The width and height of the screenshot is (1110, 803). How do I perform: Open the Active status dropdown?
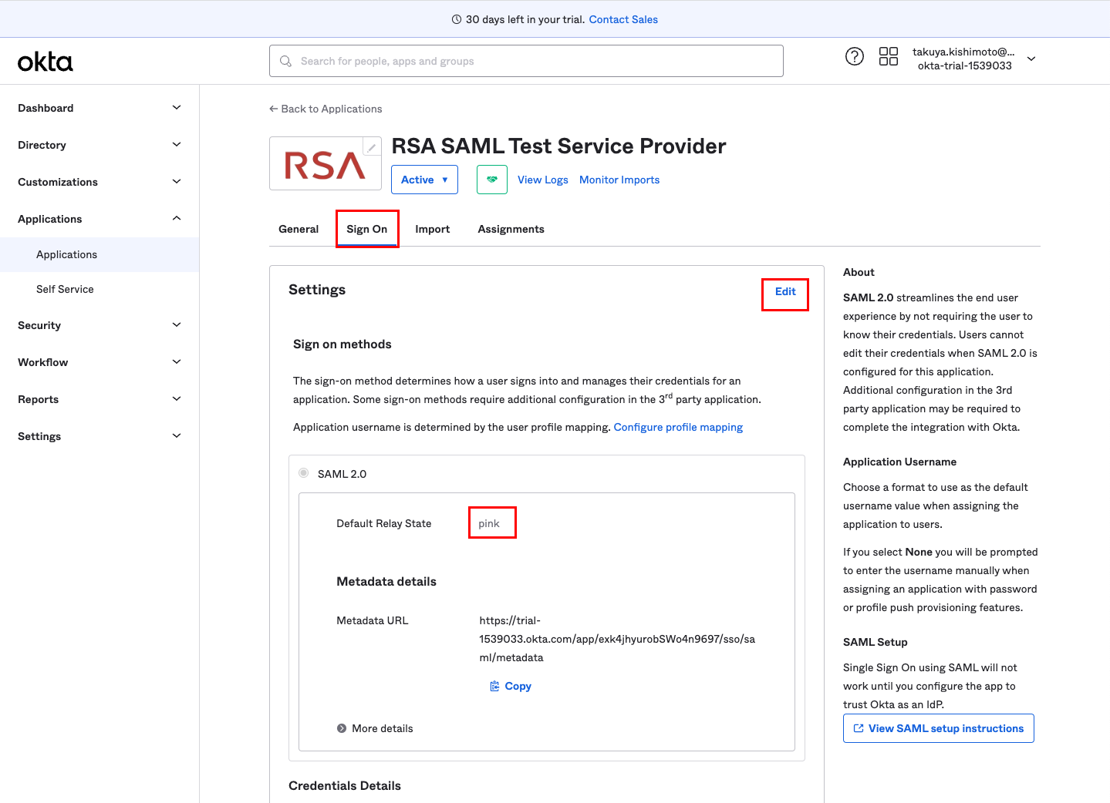424,180
